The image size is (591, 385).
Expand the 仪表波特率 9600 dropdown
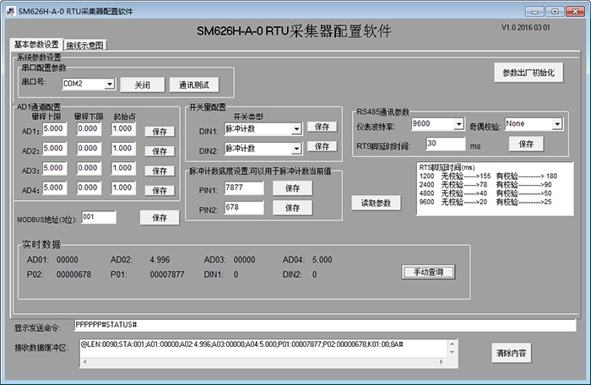(x=458, y=124)
